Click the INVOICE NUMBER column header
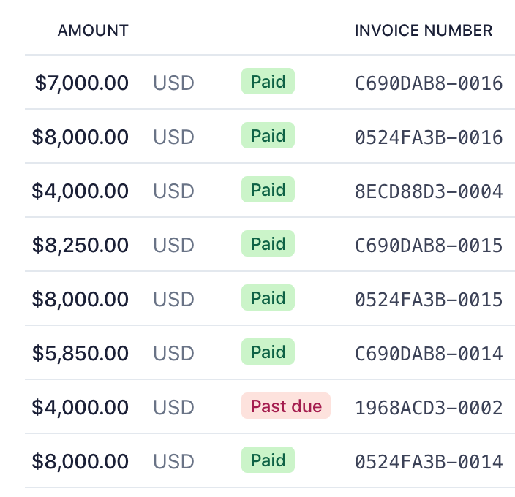515x497 pixels. coord(424,31)
